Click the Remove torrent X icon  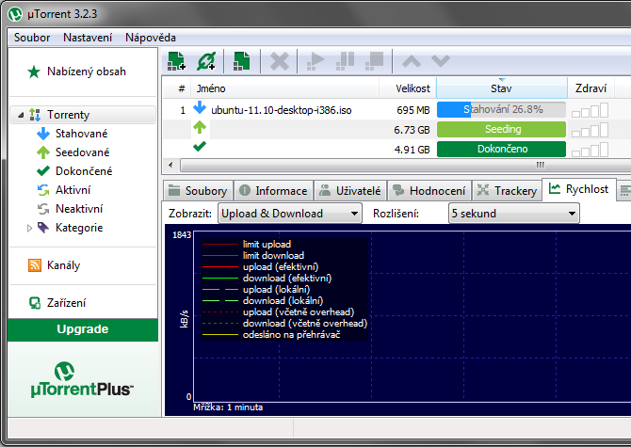280,61
